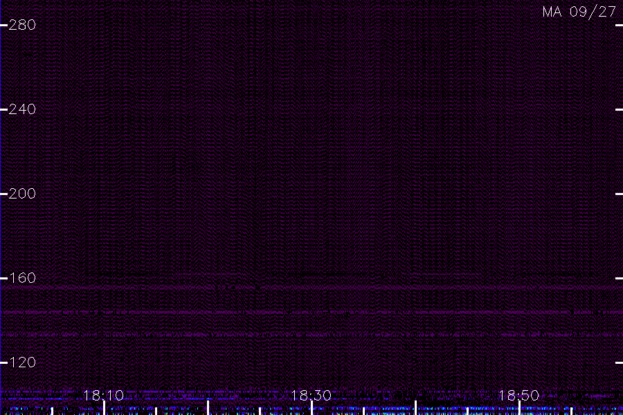Click the MA 09/27 date label

point(579,12)
